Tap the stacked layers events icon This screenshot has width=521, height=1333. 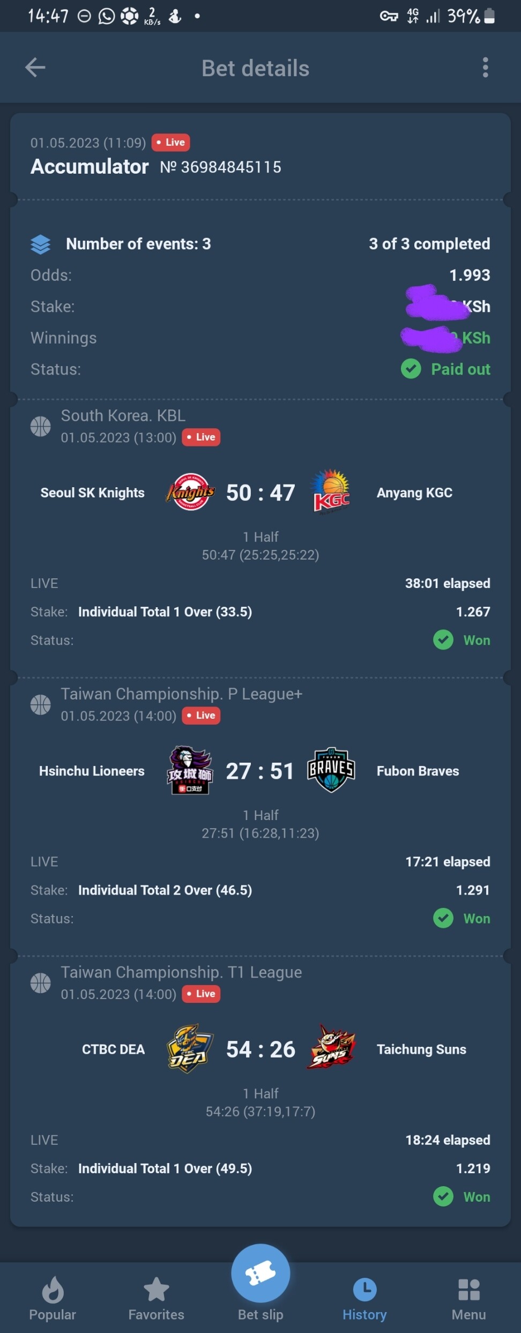tap(41, 244)
